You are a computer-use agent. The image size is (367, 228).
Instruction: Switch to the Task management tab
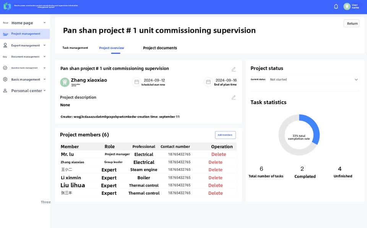point(75,48)
